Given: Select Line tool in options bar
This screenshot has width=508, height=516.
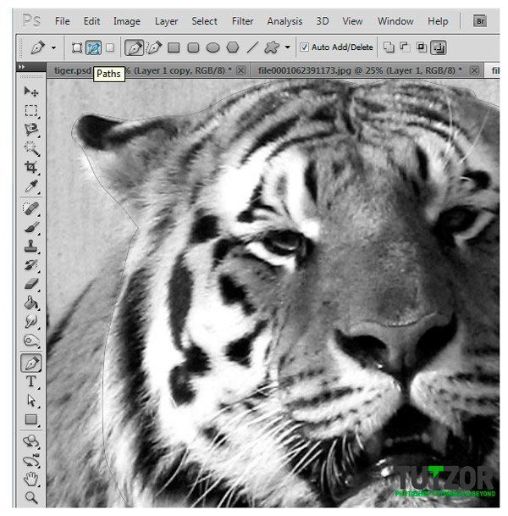Looking at the screenshot, I should (252, 47).
